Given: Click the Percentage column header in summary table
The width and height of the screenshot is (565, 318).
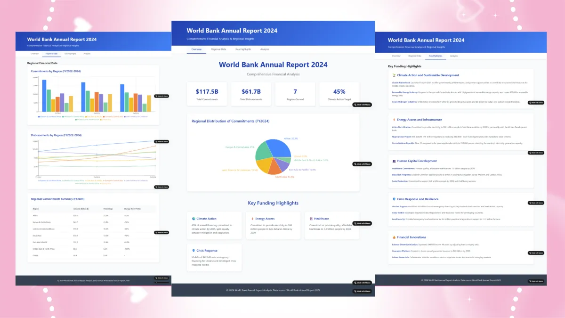Looking at the screenshot, I should [x=107, y=208].
